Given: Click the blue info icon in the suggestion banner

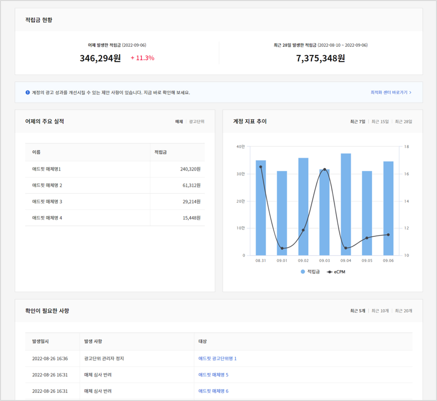Looking at the screenshot, I should tap(27, 92).
